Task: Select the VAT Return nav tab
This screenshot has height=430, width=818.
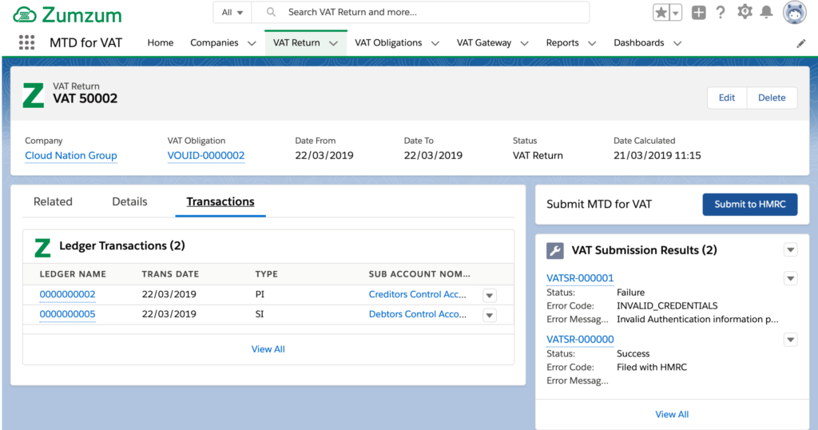Action: 296,43
